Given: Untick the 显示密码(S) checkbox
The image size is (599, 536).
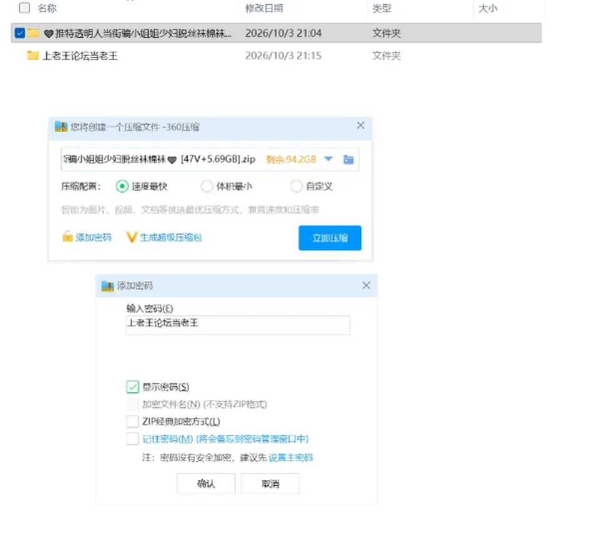Looking at the screenshot, I should 132,387.
